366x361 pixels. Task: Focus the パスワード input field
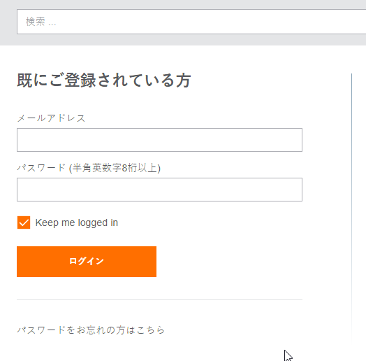[x=159, y=190]
